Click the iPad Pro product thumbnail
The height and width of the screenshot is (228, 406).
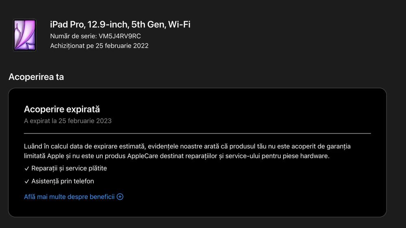pyautogui.click(x=24, y=35)
